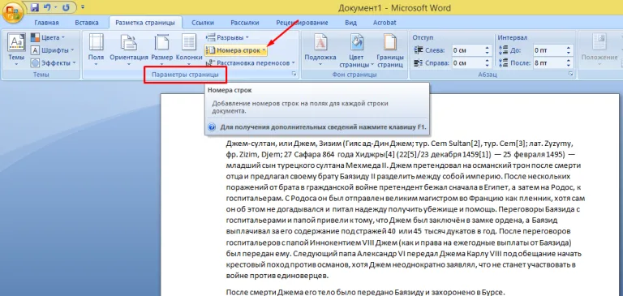The width and height of the screenshot is (623, 296).
Task: Expand the Цвета theme colors dropdown
Action: tap(48, 38)
